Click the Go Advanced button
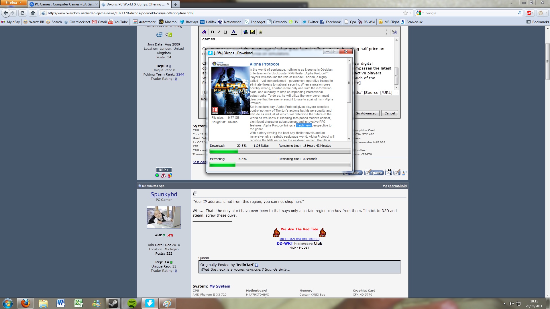The height and width of the screenshot is (309, 550). coord(366,113)
